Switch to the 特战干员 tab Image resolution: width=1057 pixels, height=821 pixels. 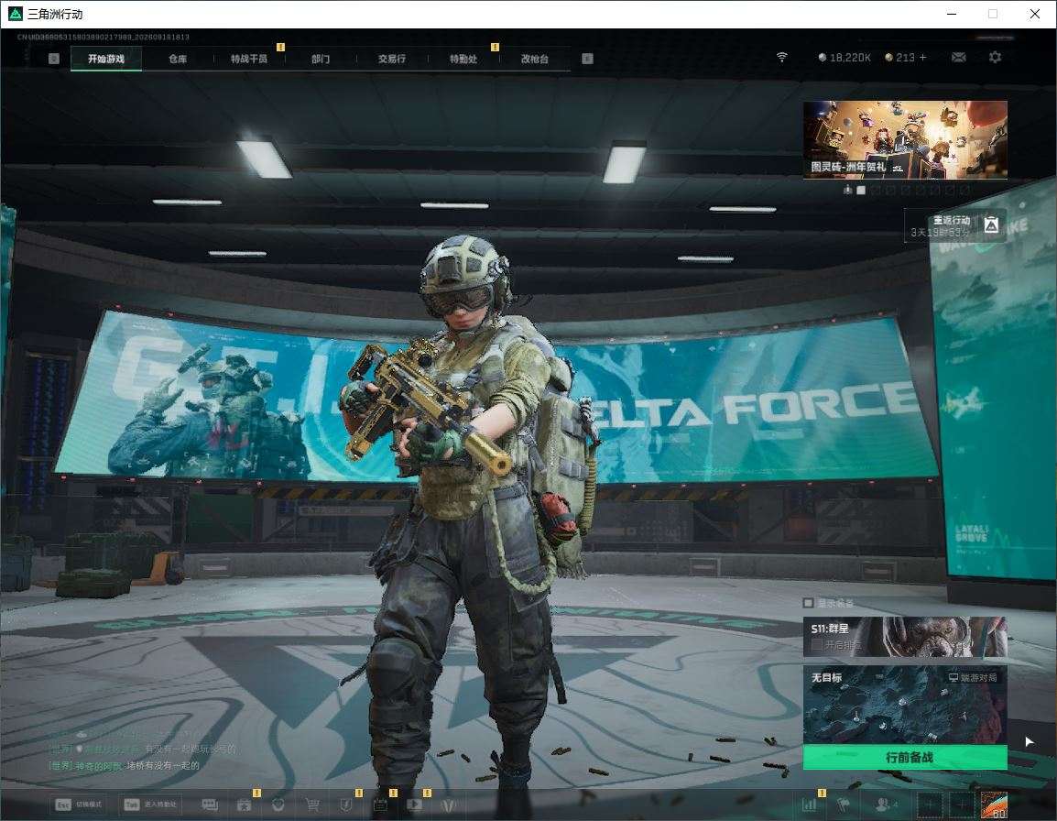coord(249,59)
